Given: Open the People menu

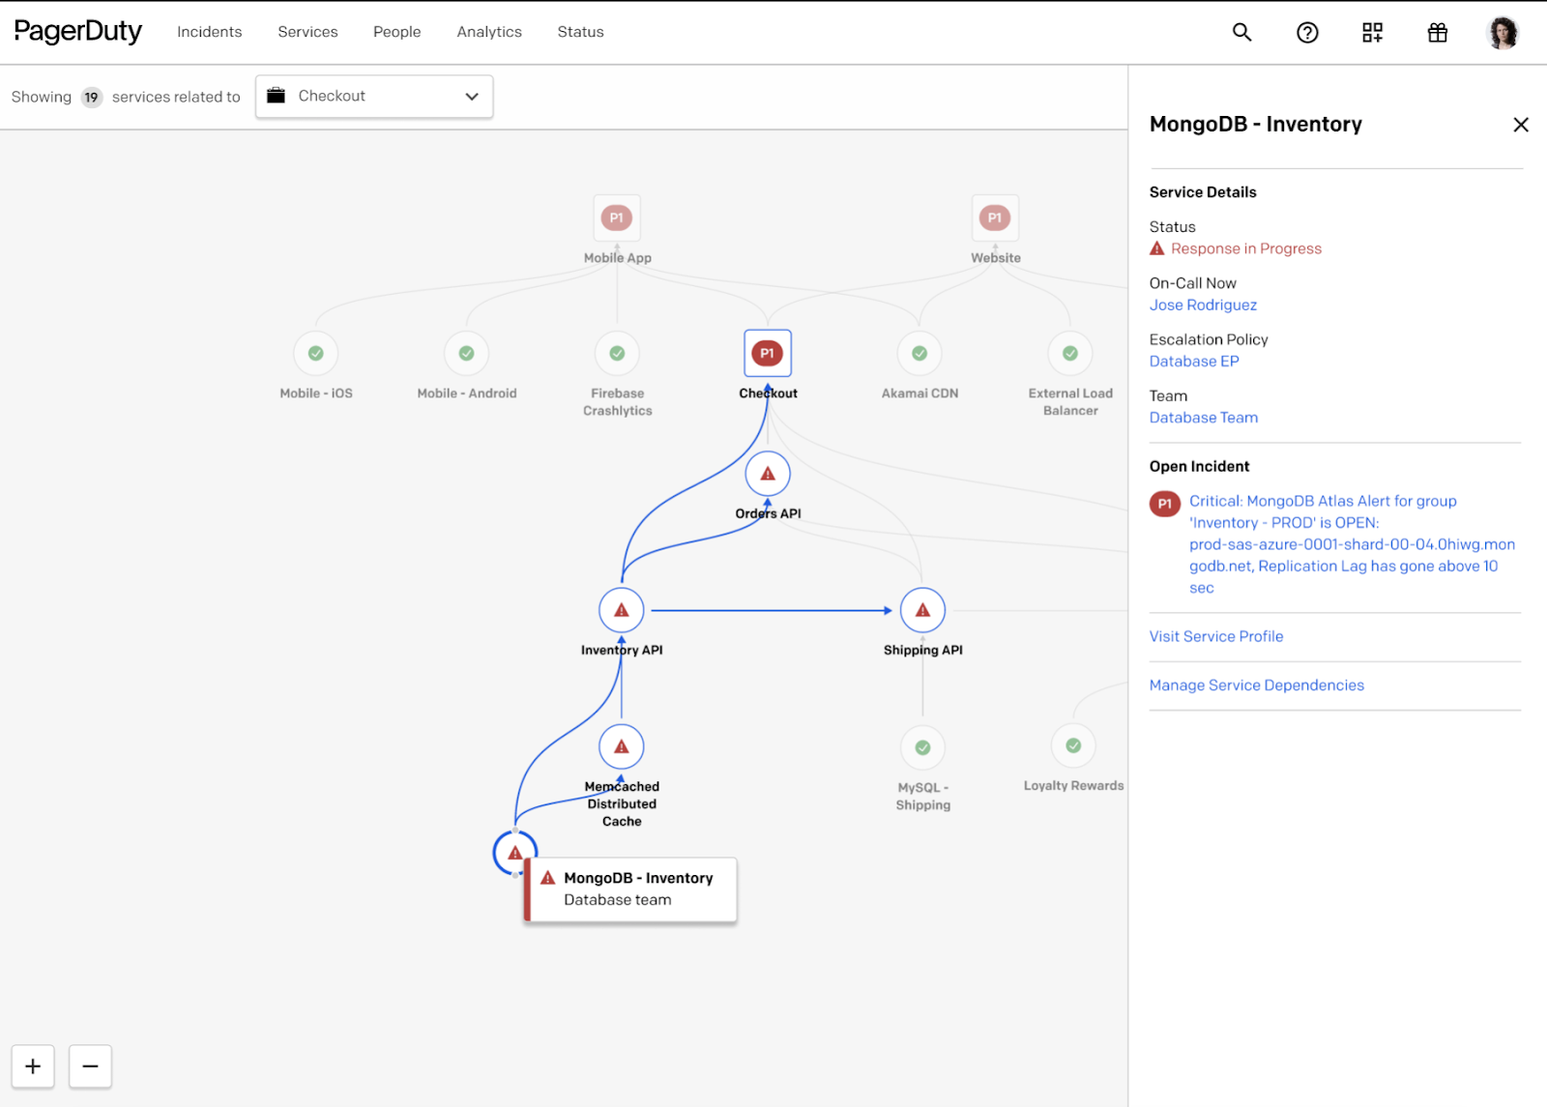Looking at the screenshot, I should coord(397,32).
